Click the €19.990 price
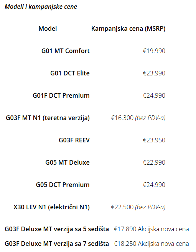Image resolution: width=196 pixels, height=252 pixels. click(154, 51)
